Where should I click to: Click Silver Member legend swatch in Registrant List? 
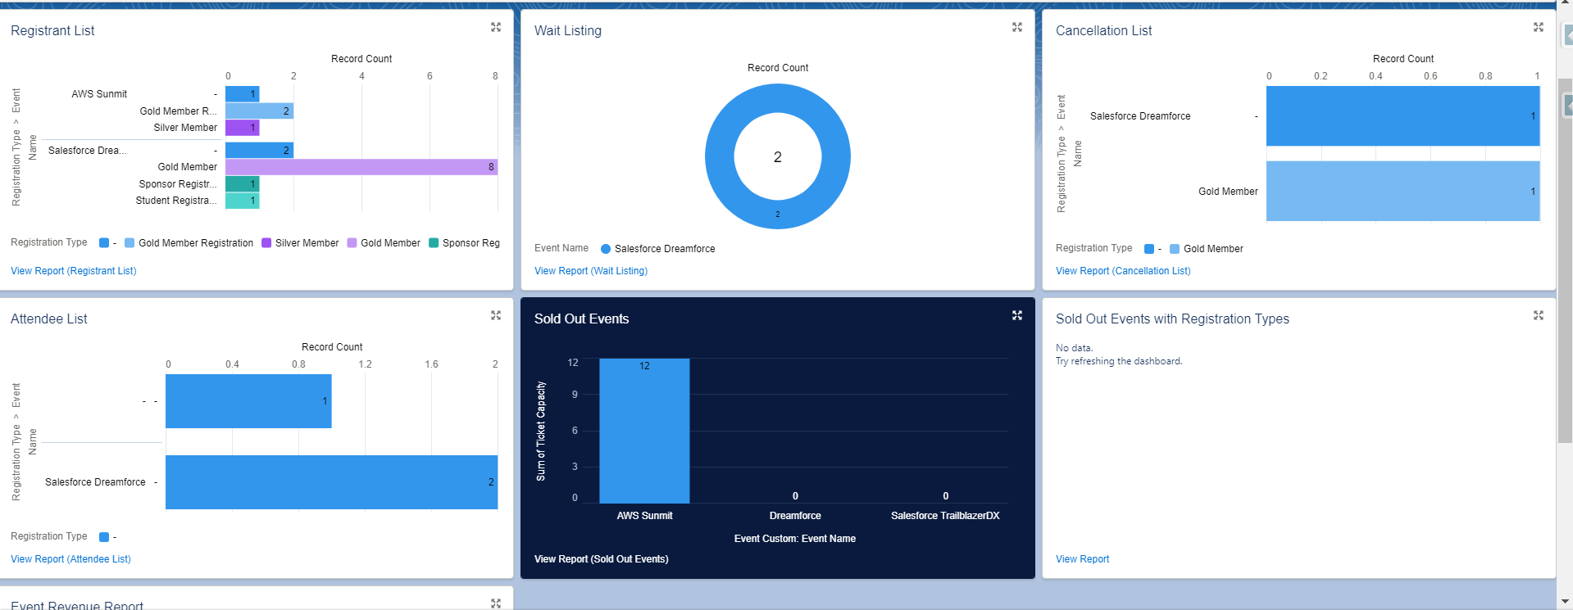tap(266, 243)
